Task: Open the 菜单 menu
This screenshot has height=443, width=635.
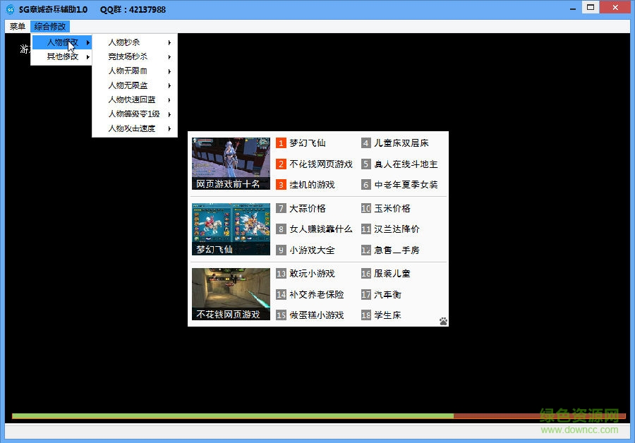Action: pos(18,26)
